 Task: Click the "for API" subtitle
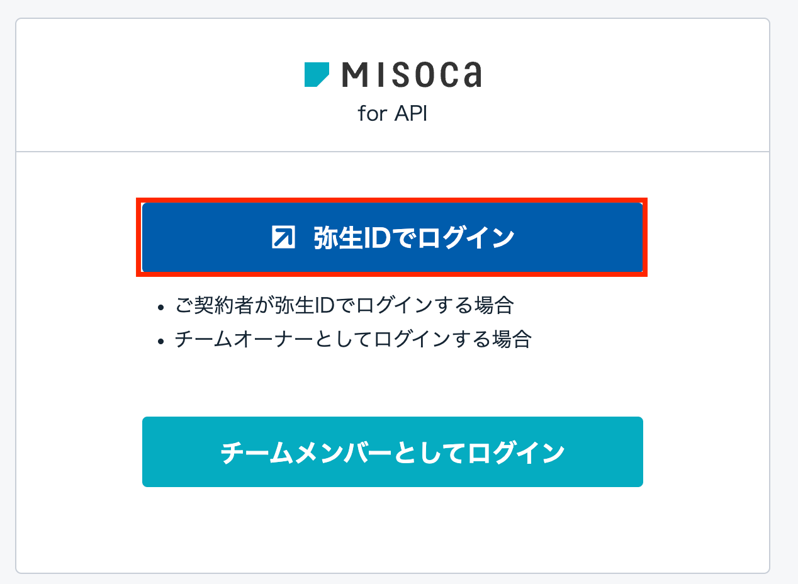tap(392, 114)
